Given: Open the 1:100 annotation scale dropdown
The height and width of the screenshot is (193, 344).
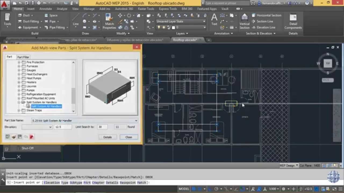Looking at the screenshot, I should [274, 189].
